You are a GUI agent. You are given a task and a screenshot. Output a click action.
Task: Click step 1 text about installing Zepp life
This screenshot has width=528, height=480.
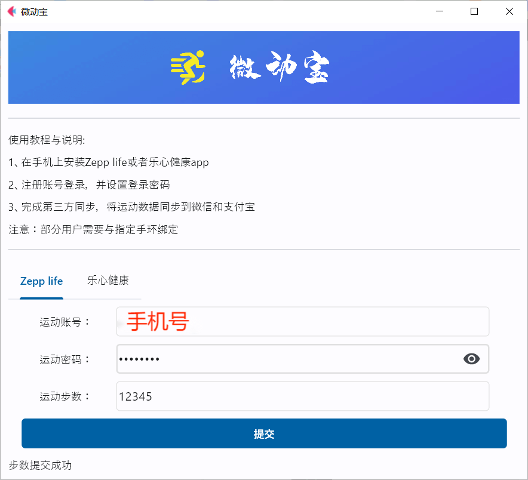[x=109, y=162]
